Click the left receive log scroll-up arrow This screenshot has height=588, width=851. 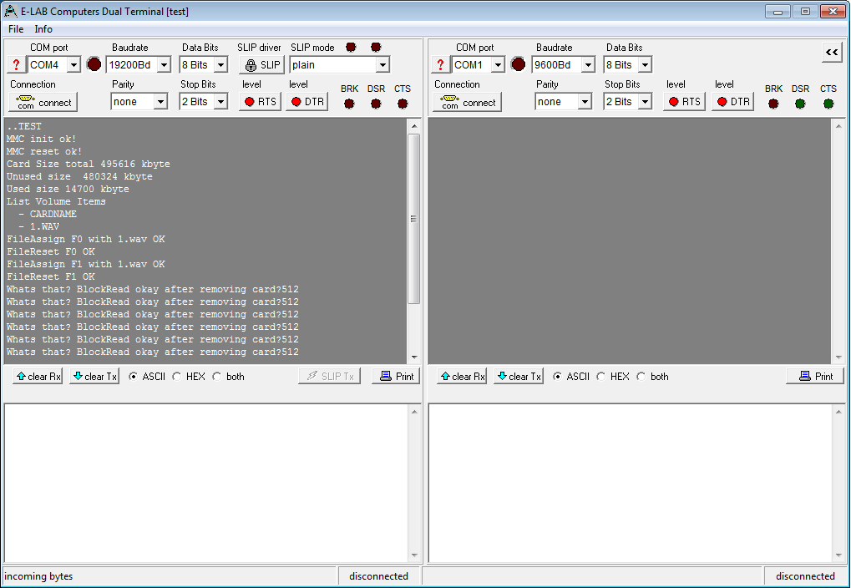tap(414, 126)
